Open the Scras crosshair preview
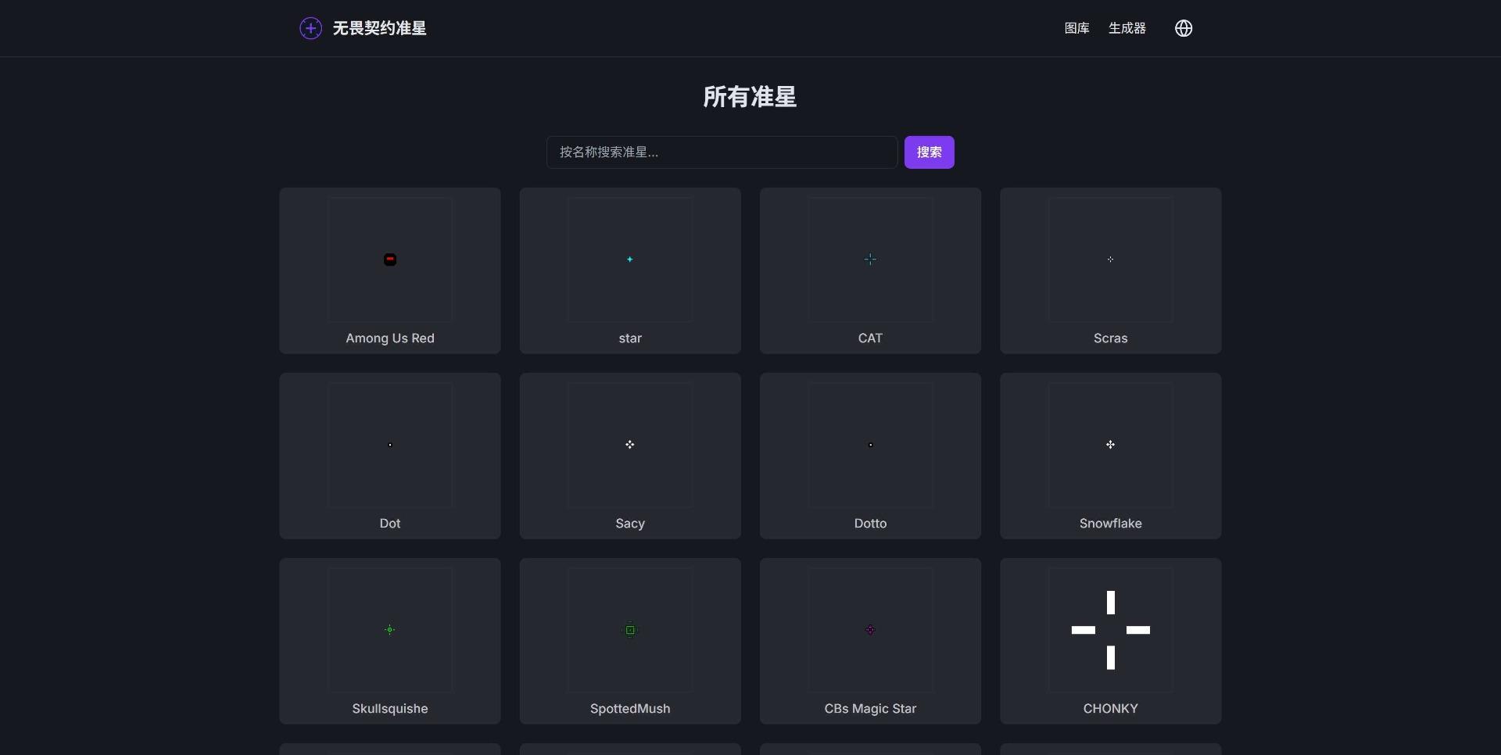The width and height of the screenshot is (1501, 755). coord(1110,259)
